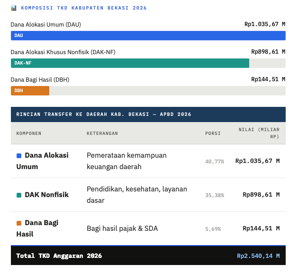Click the bar chart value 'Rp1.035,67 M'
Screen dimensions: 298x275
(x=265, y=24)
